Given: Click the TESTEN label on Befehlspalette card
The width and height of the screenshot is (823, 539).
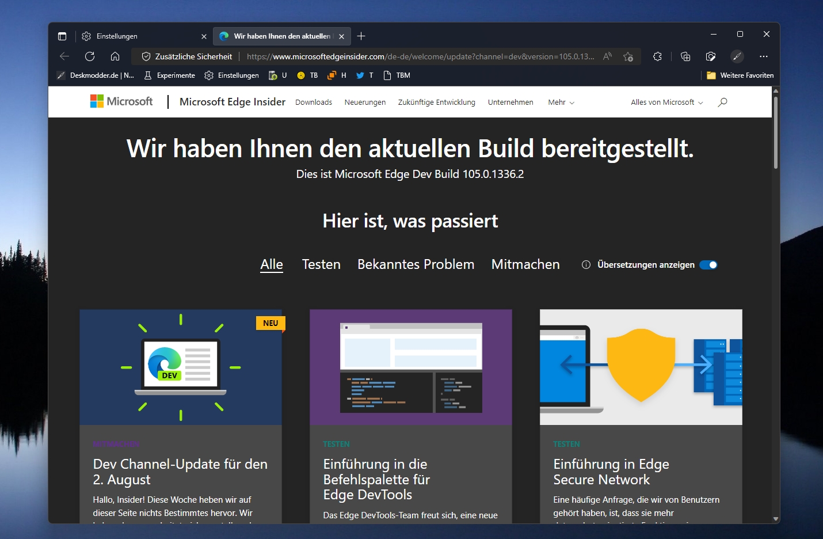Looking at the screenshot, I should 336,444.
